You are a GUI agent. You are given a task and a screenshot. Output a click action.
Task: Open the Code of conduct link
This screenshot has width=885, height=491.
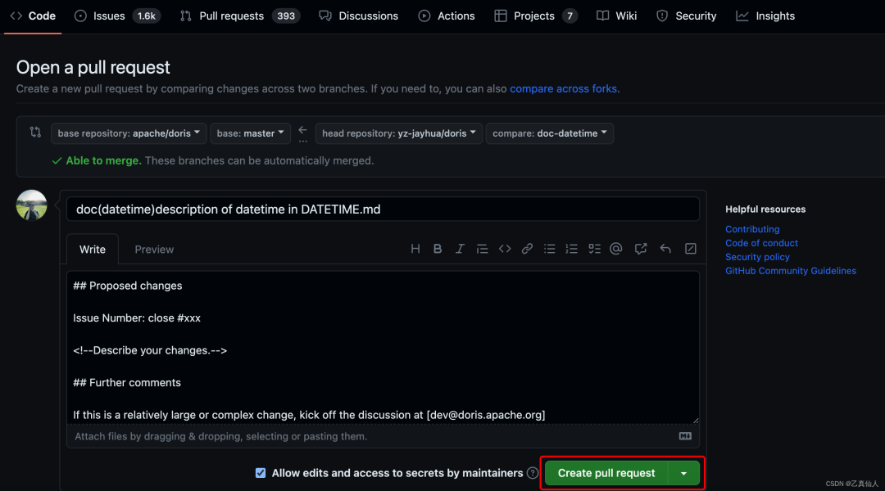click(x=761, y=243)
